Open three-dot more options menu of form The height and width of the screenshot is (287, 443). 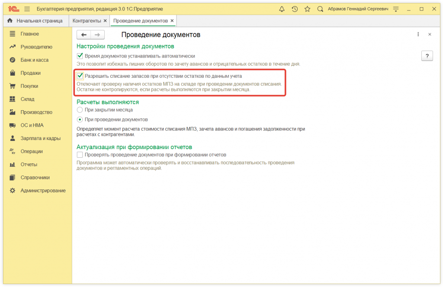(x=418, y=35)
